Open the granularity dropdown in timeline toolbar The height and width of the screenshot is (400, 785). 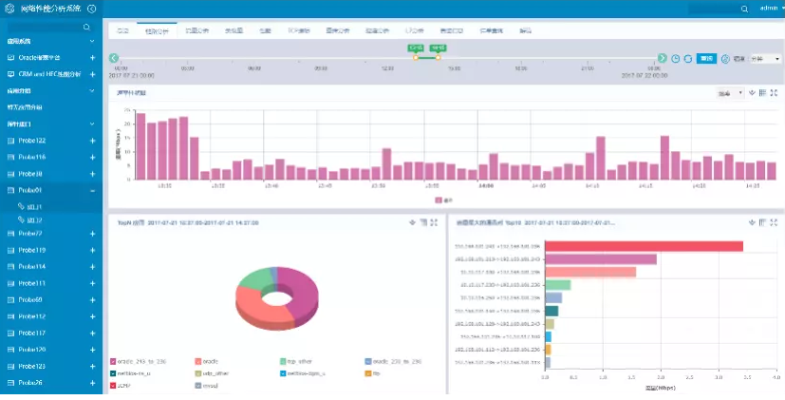tap(765, 59)
